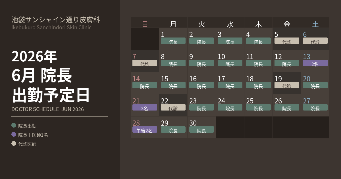This screenshot has width=341, height=179.
Task: Click the date number 19
Action: pyautogui.click(x=278, y=79)
